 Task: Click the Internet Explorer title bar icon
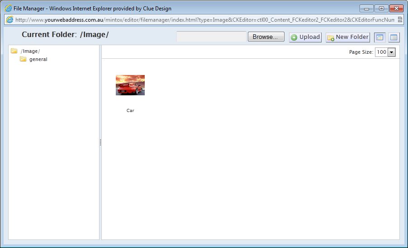coord(8,8)
